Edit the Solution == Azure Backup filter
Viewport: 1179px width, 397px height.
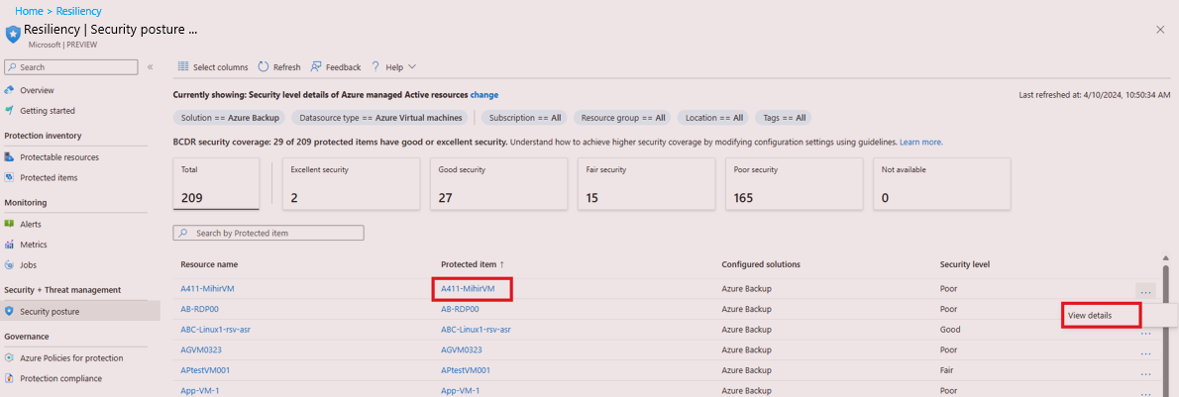pyautogui.click(x=230, y=118)
